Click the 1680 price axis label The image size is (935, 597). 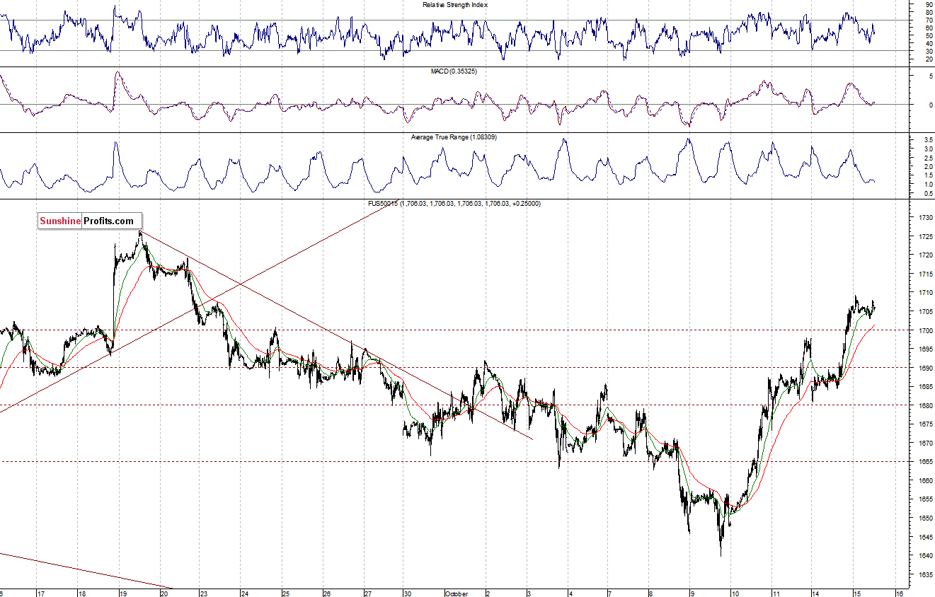[x=926, y=405]
